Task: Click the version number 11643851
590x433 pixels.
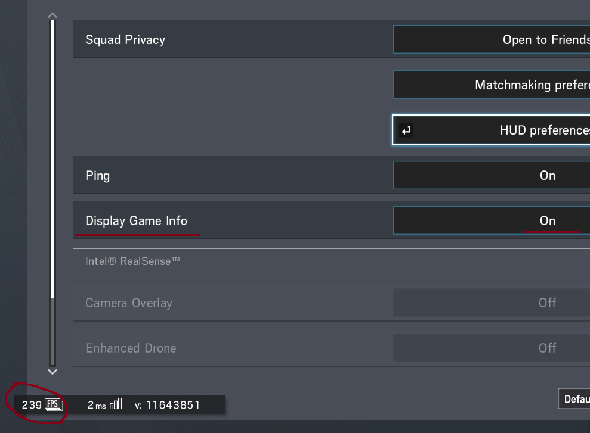Action: 172,405
